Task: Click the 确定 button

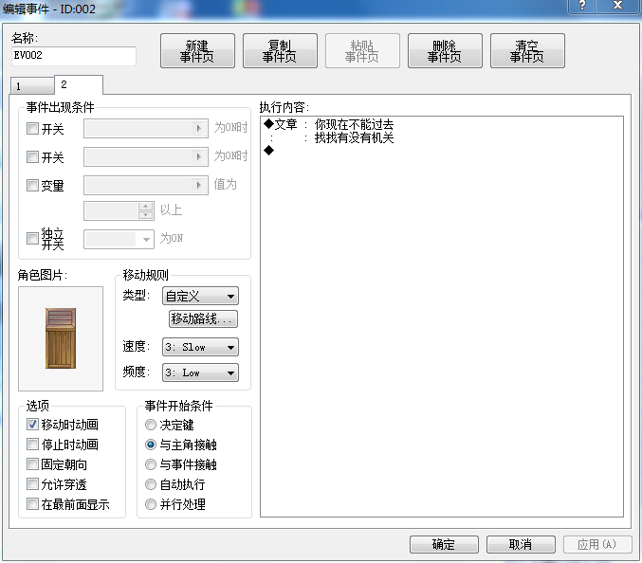Action: click(x=444, y=545)
